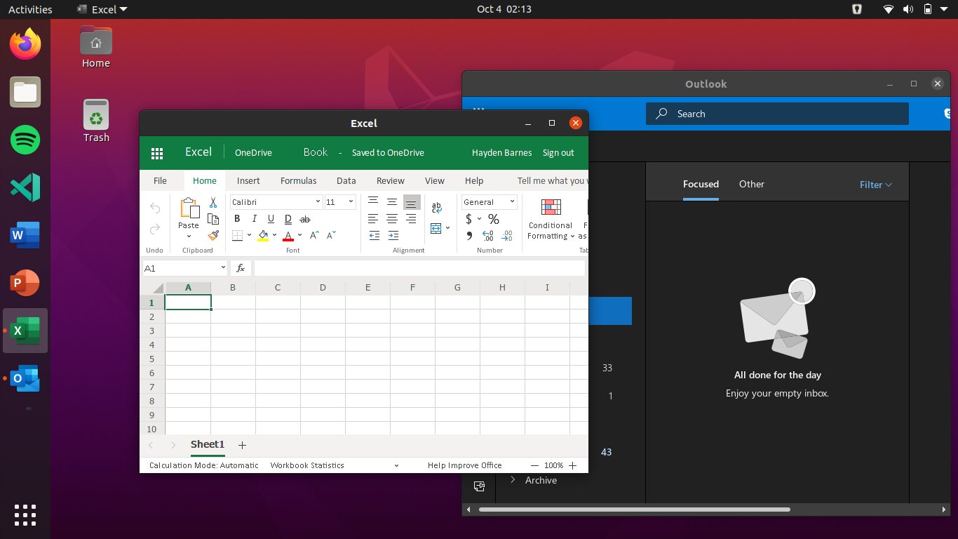Toggle Bold formatting
Viewport: 958px width, 539px height.
[238, 219]
